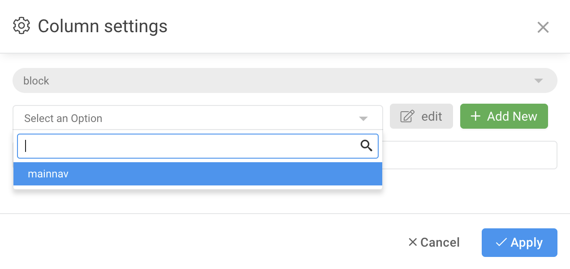The width and height of the screenshot is (570, 269).
Task: Click the arrow on the block dropdown
Action: click(x=539, y=81)
